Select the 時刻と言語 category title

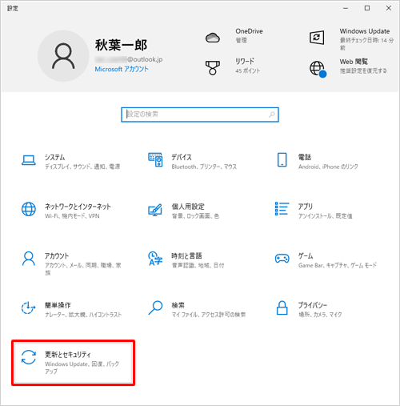click(186, 256)
